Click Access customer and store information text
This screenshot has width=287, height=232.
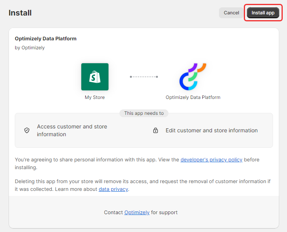point(72,130)
